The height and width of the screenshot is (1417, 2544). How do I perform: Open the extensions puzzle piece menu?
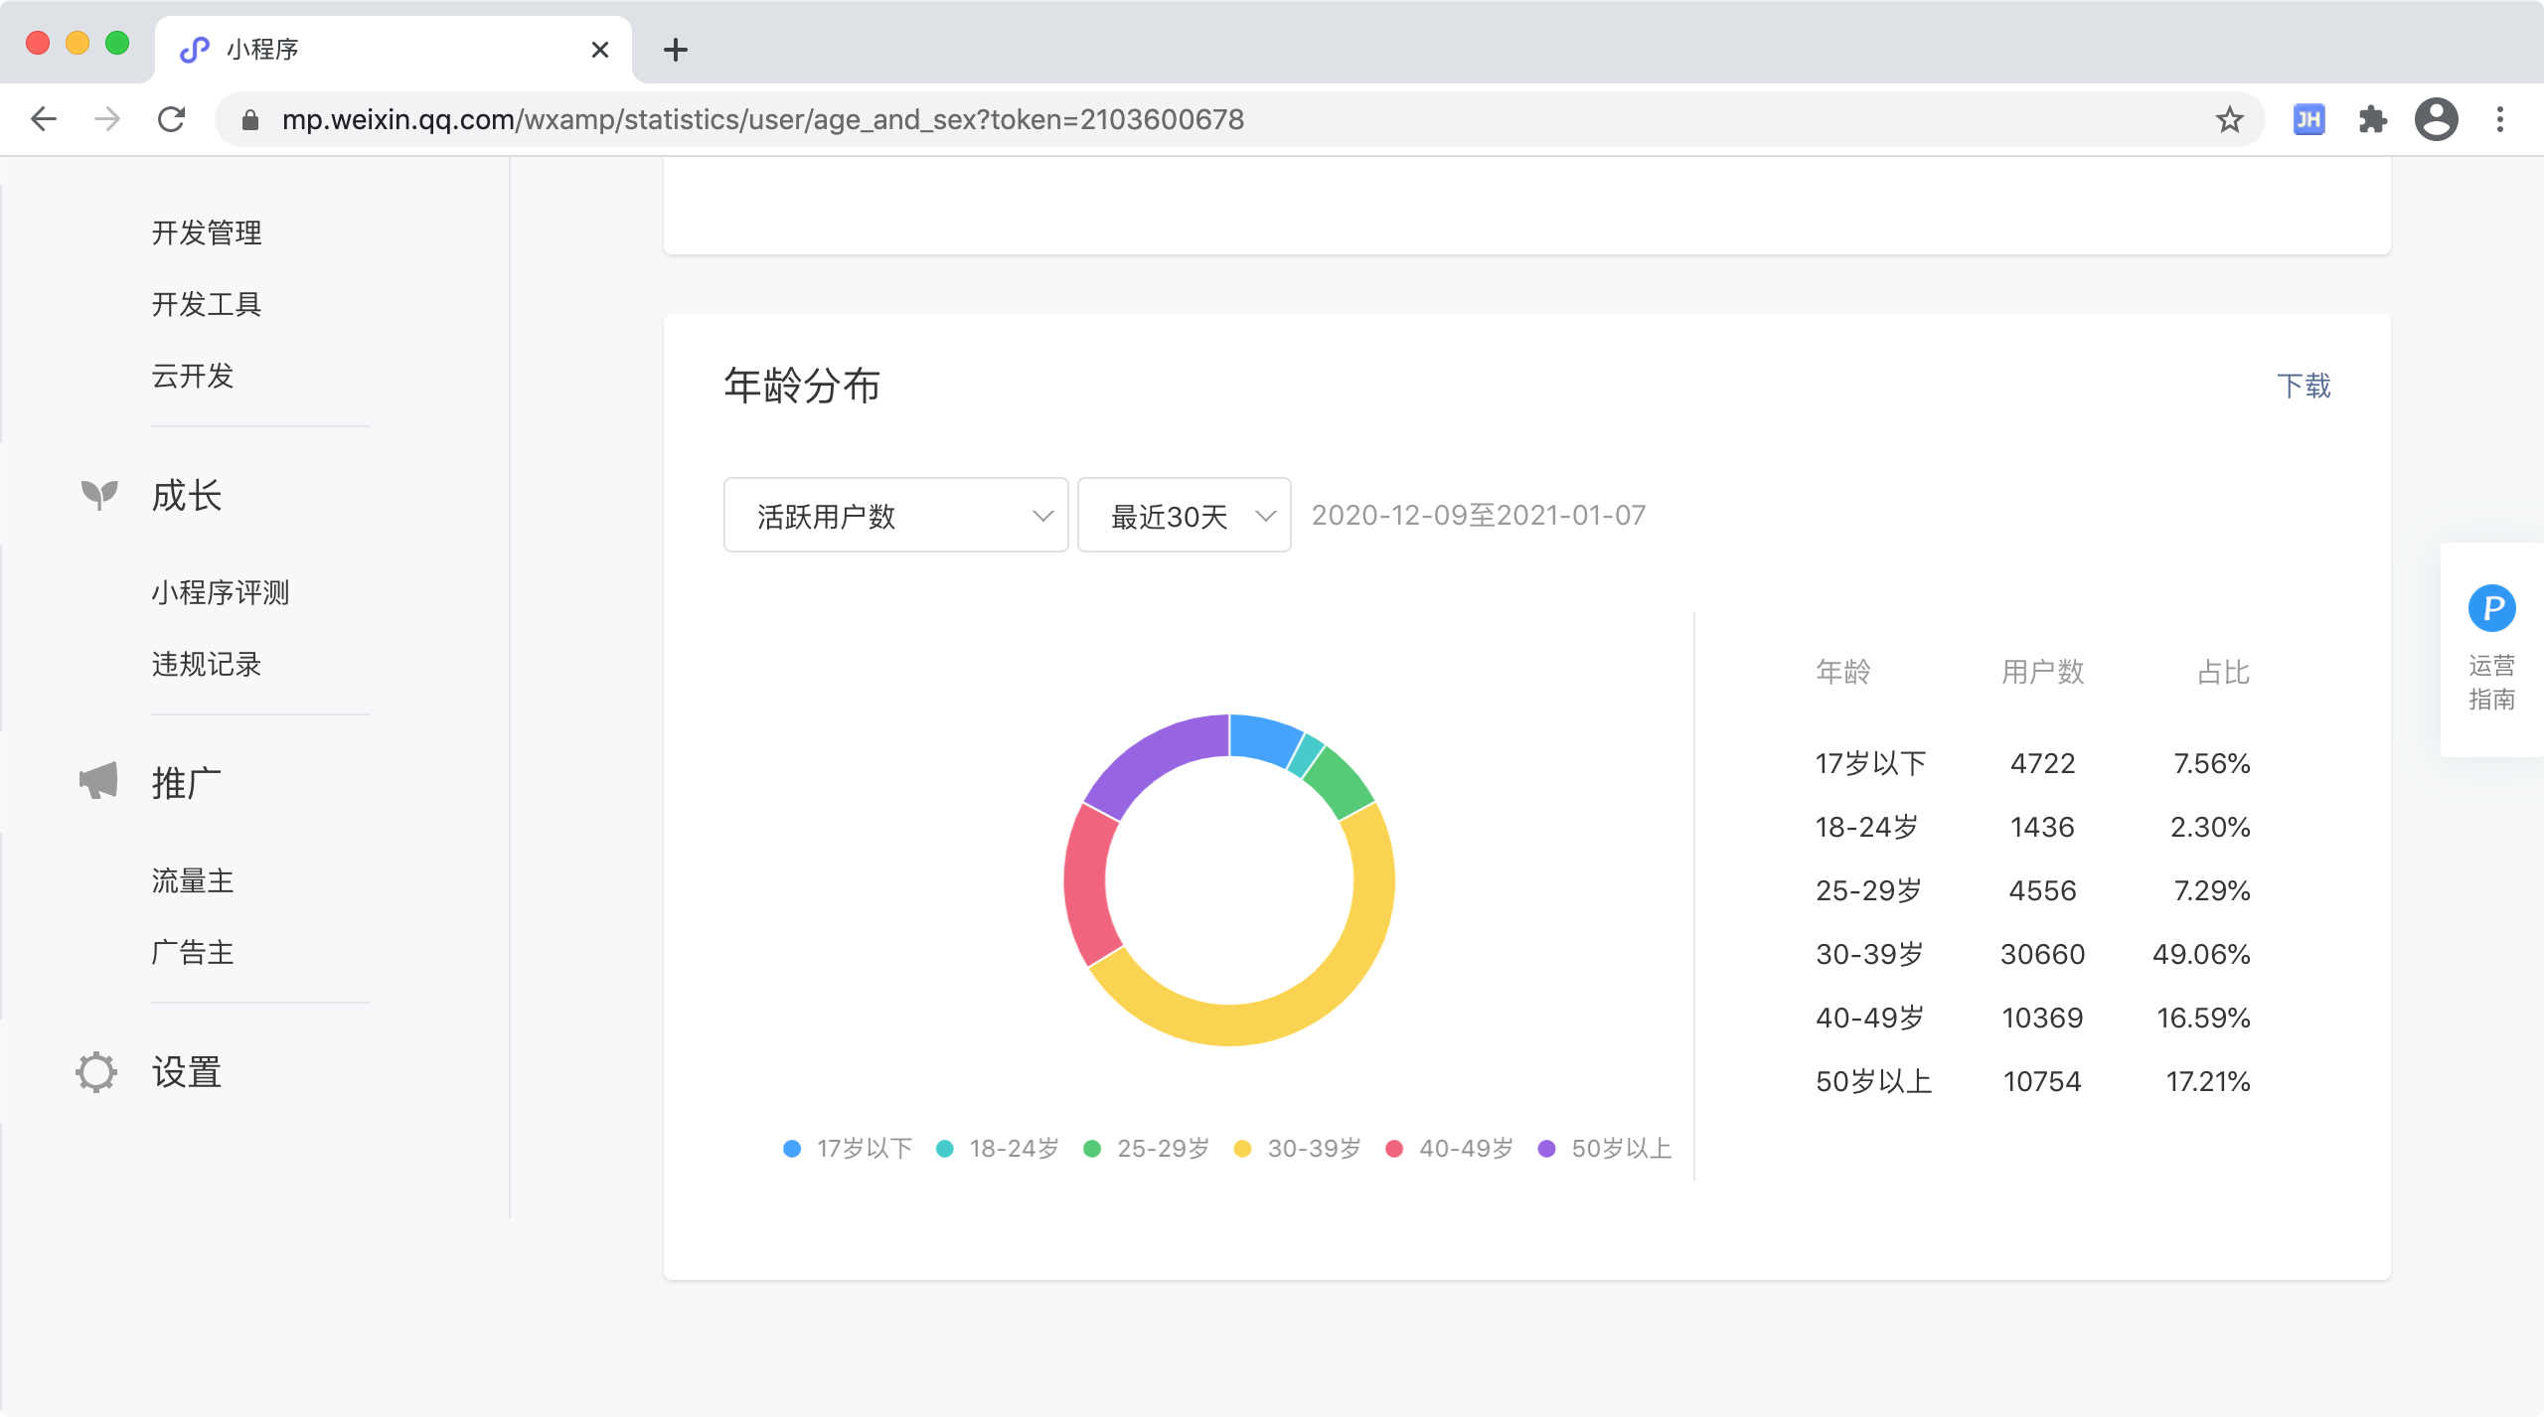pos(2372,120)
